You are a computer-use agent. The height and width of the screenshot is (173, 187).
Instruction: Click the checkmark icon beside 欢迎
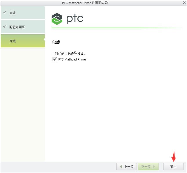pyautogui.click(x=5, y=12)
